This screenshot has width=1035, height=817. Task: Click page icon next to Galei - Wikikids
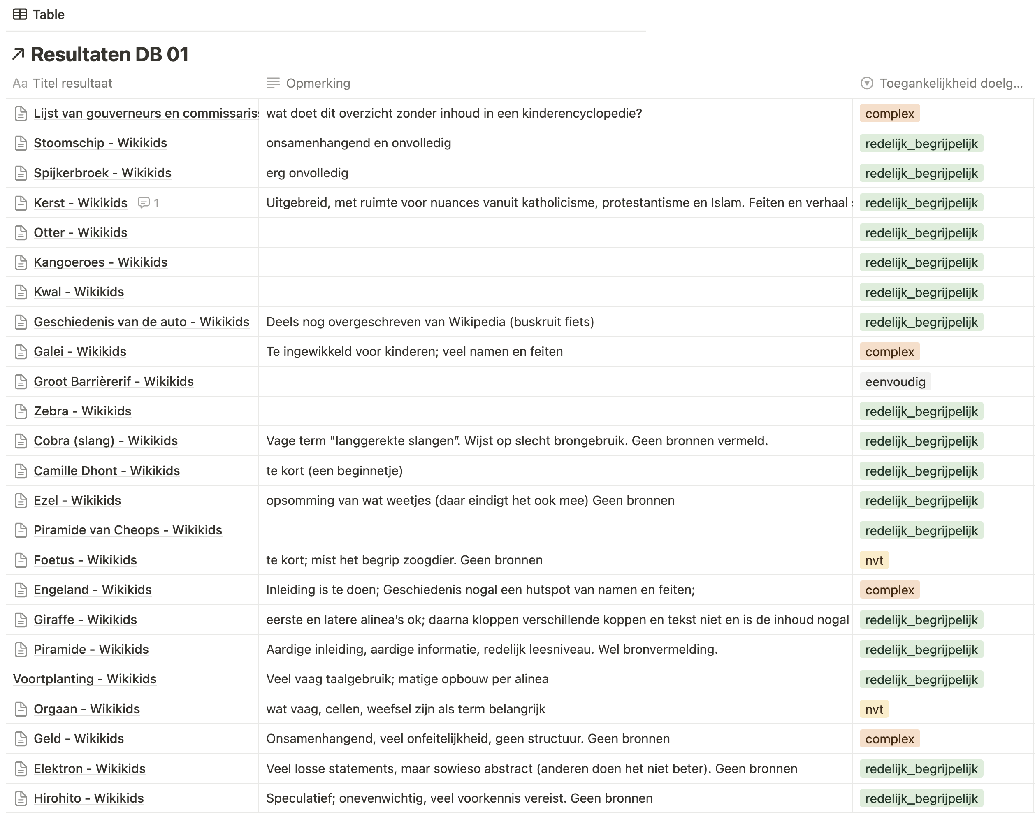point(21,352)
